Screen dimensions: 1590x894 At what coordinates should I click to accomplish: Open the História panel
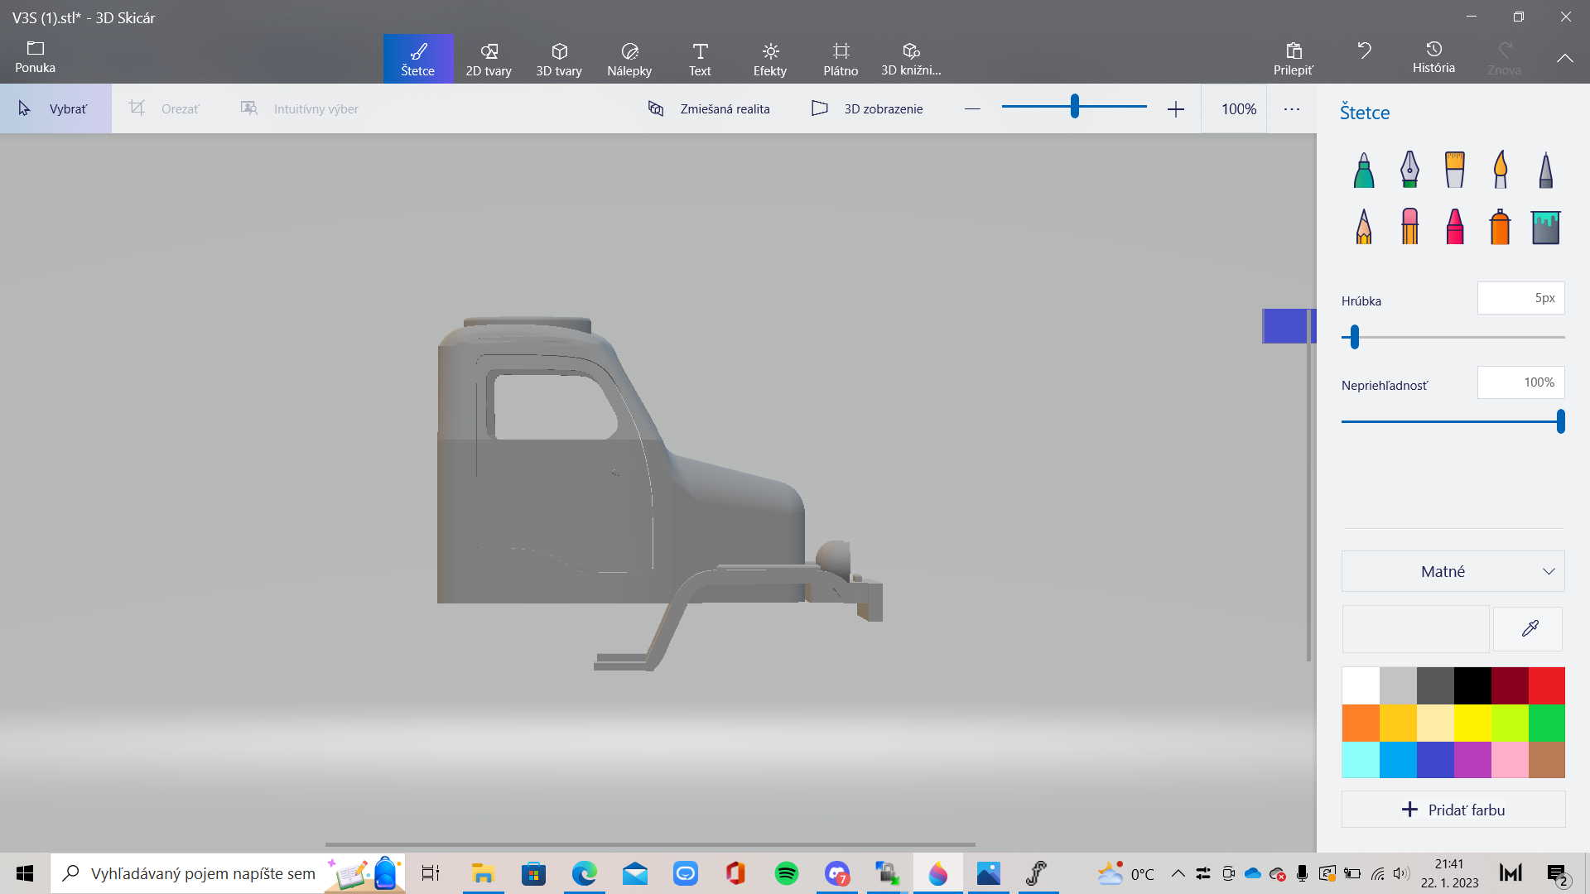(1433, 58)
